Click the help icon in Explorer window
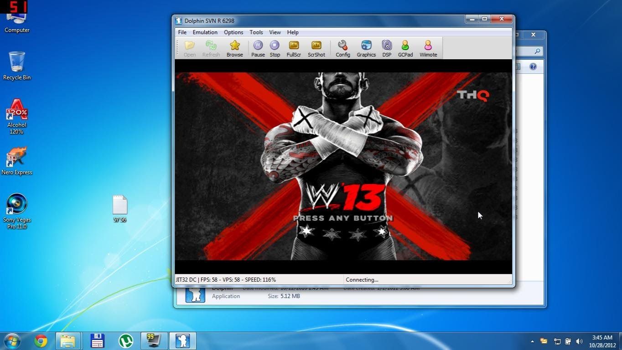 tap(533, 67)
